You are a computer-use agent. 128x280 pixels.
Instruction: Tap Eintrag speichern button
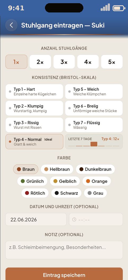pos(64,274)
